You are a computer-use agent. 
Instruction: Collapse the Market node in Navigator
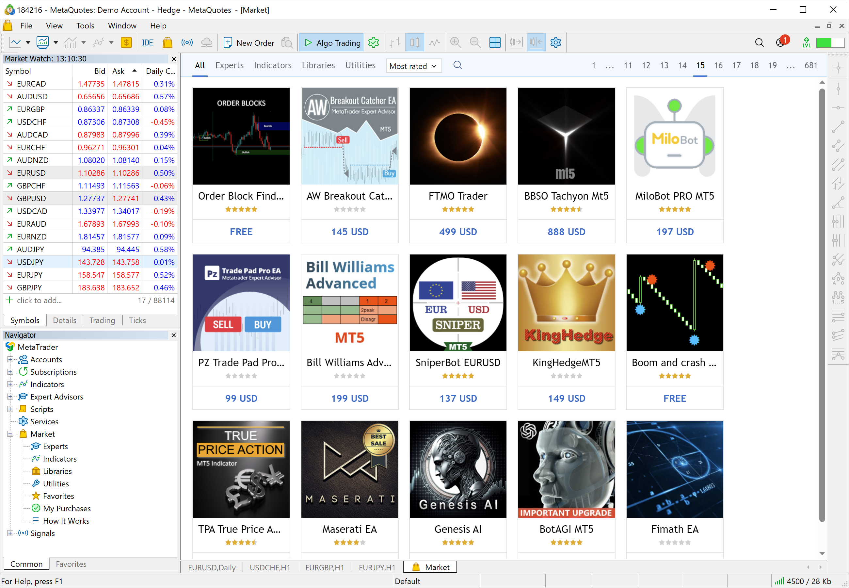[x=10, y=433]
